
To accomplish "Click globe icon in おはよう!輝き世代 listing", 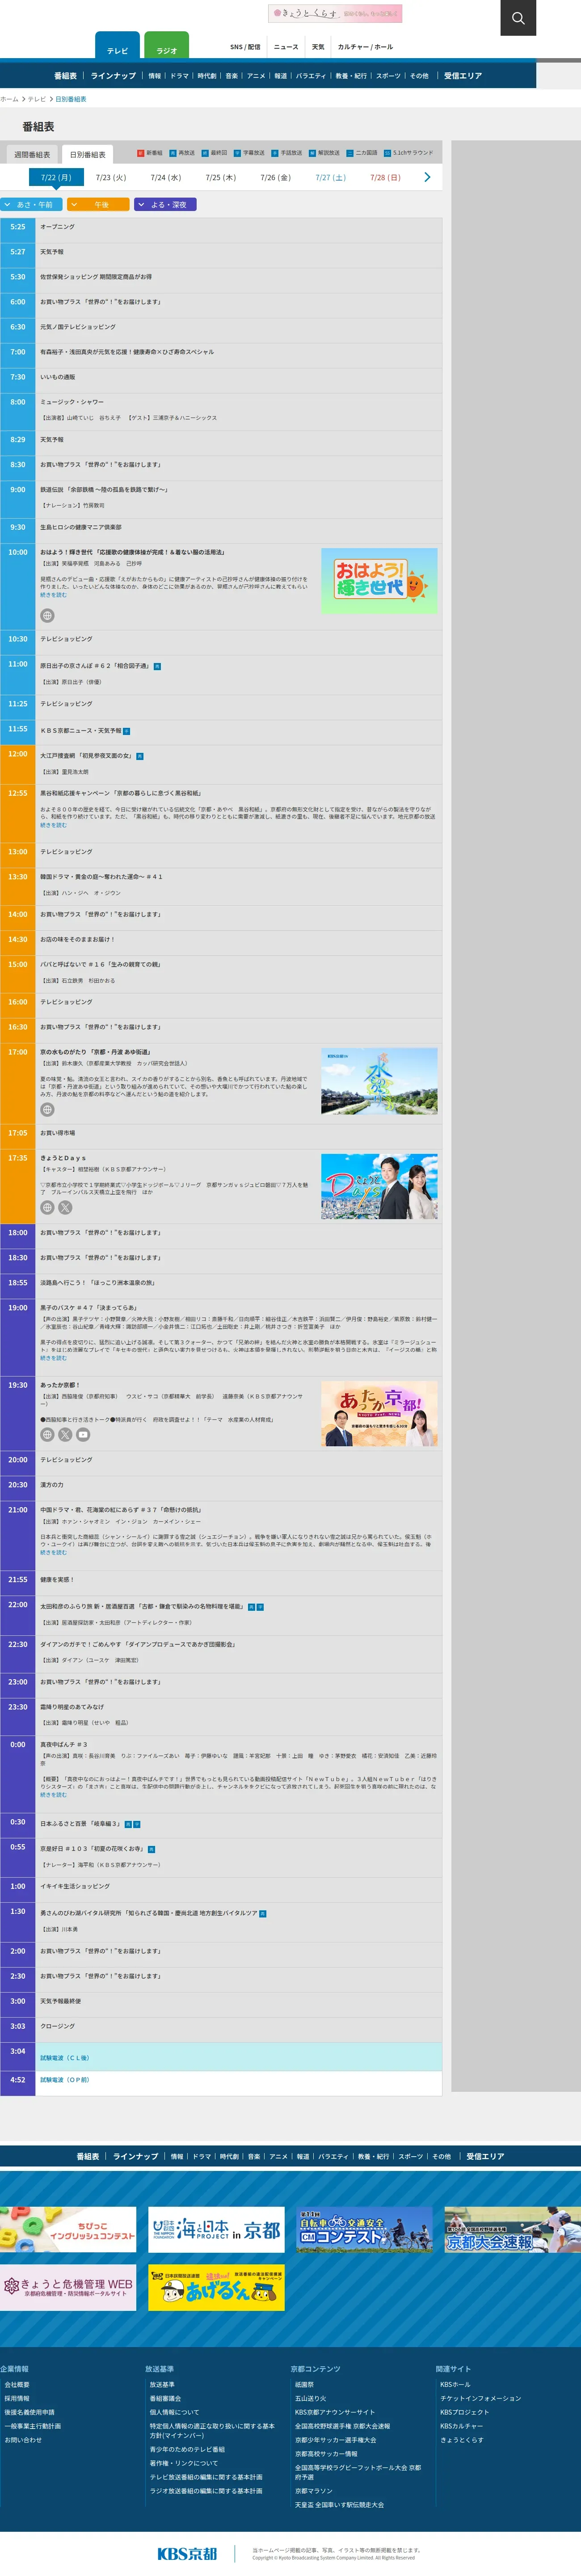I will tap(47, 616).
